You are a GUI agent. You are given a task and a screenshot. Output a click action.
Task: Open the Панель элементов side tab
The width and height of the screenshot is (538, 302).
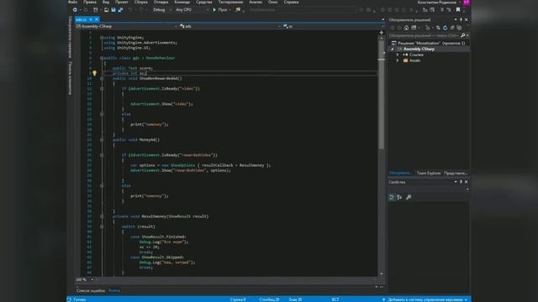[71, 78]
